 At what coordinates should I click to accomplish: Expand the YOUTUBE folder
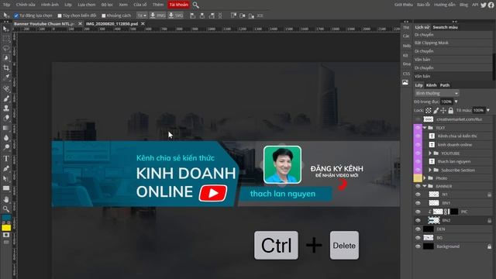pyautogui.click(x=430, y=153)
